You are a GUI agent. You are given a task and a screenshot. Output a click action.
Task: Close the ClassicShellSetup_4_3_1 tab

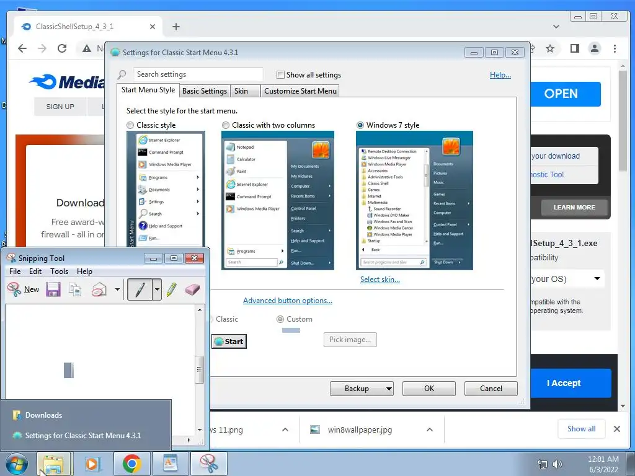coord(153,27)
